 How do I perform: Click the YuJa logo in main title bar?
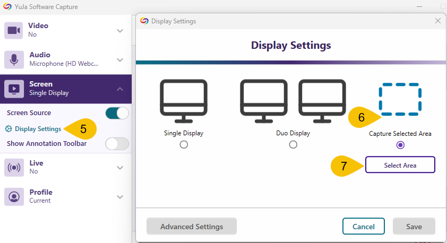click(7, 6)
